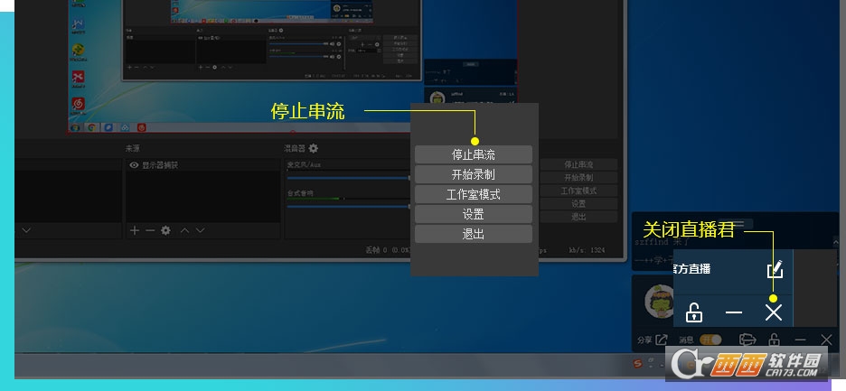
Task: Click the 分享 share icon
Action: 660,340
